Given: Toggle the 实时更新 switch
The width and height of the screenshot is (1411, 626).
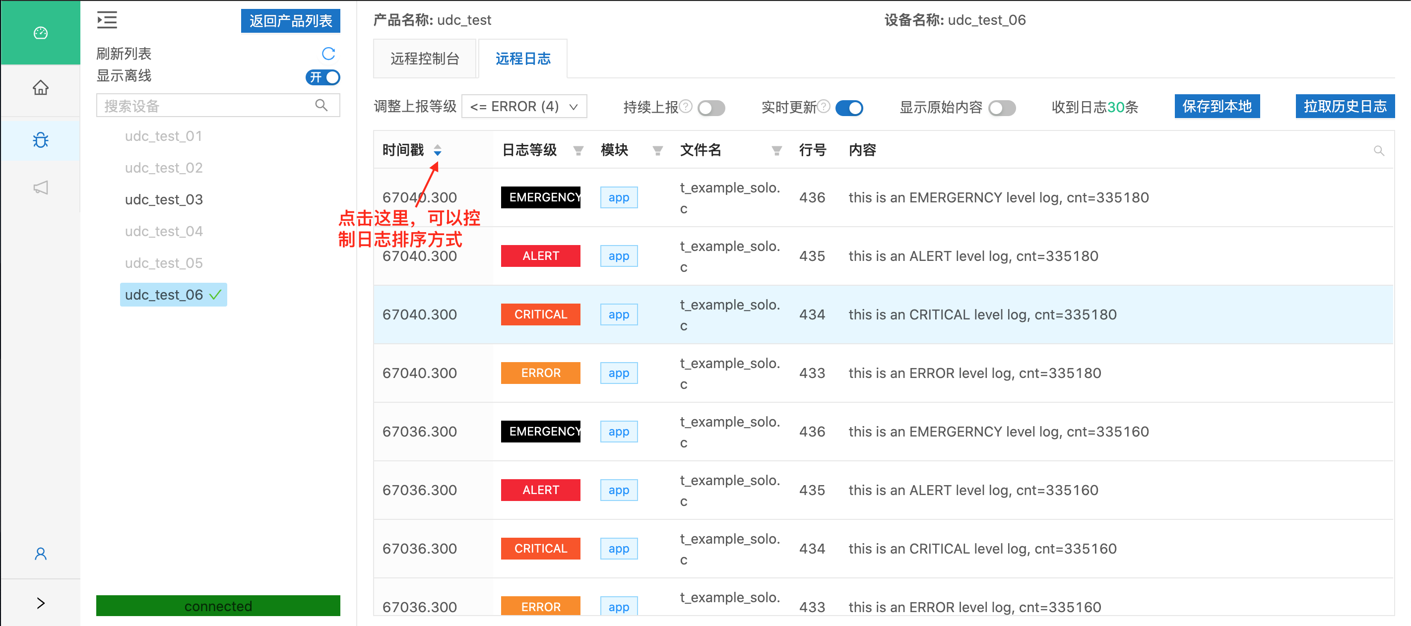Looking at the screenshot, I should point(849,108).
